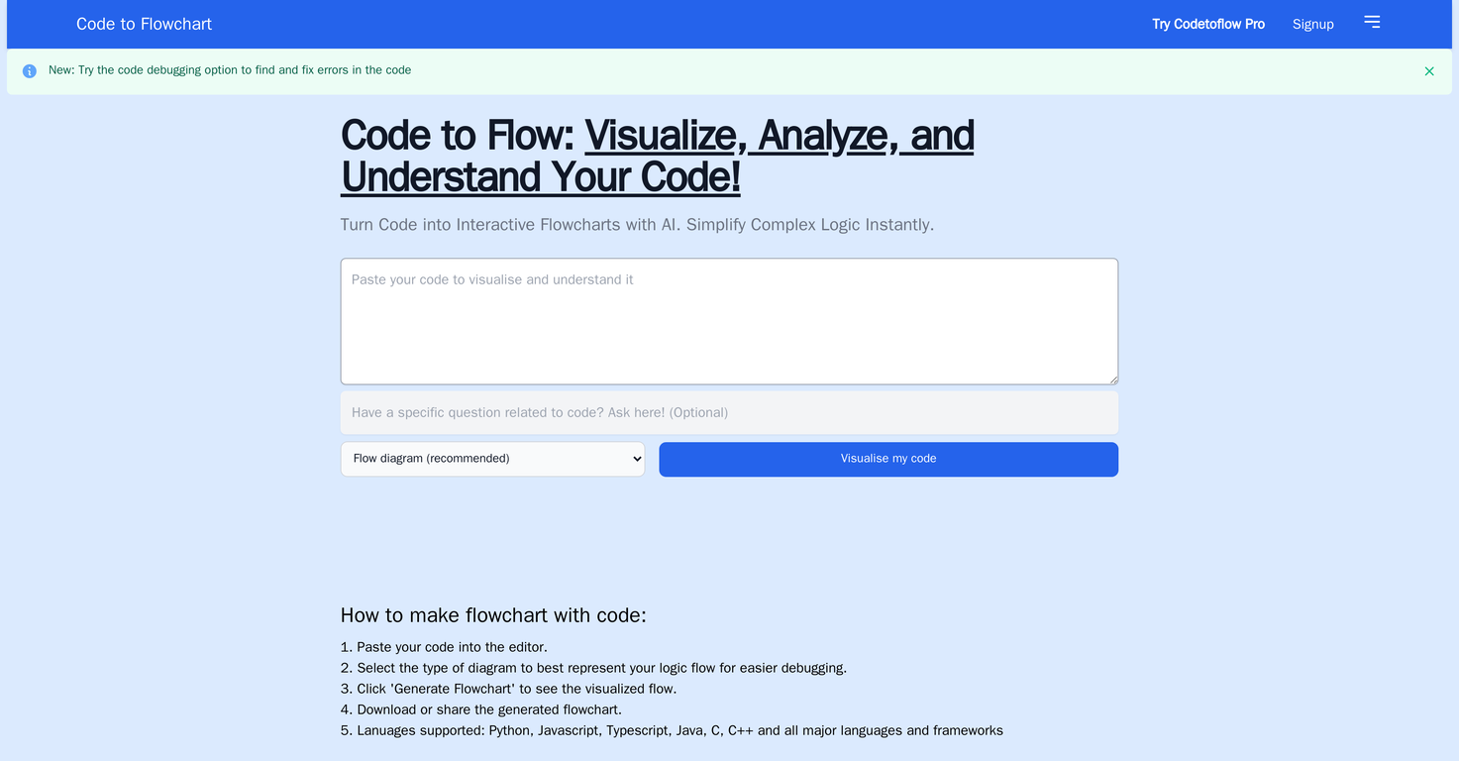Click the Visualize, Analyze, and Understand hyperlink
Viewport: 1459px width, 761px height.
[780, 136]
